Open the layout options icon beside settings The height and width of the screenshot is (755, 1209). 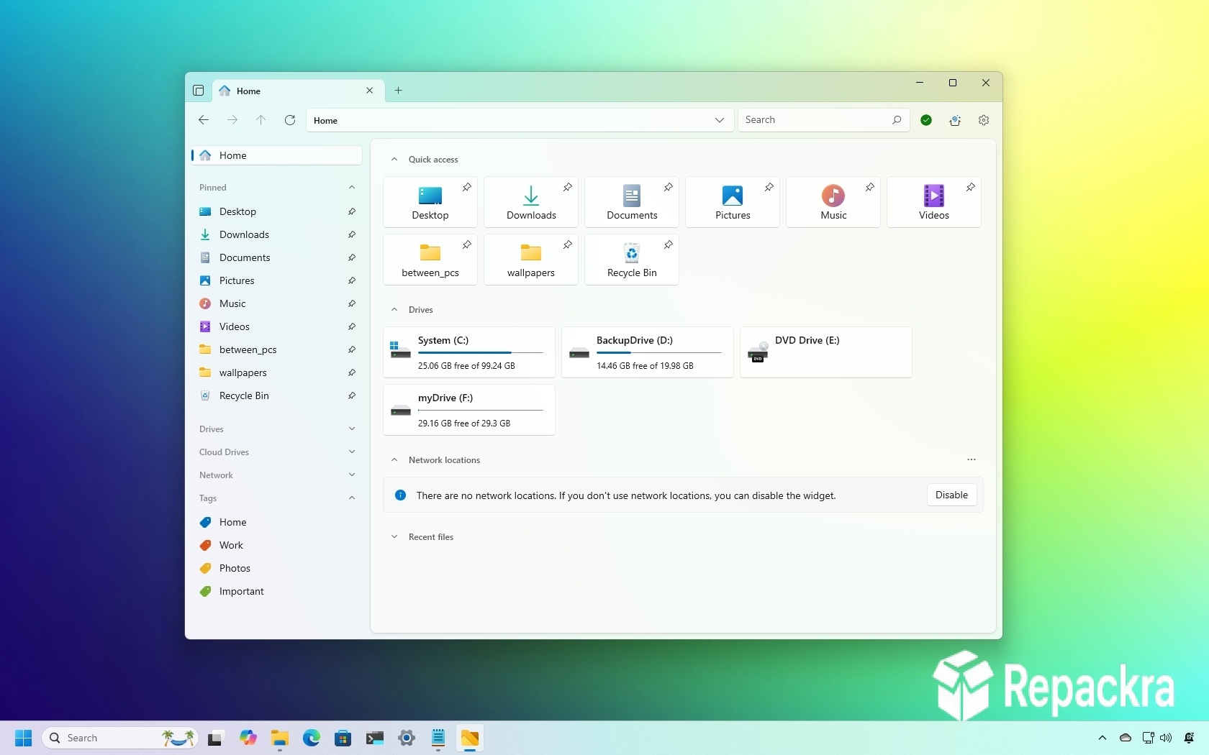[955, 120]
